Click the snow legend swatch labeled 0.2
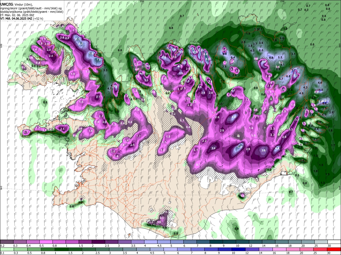This screenshot has width=341, height=255. (x=7, y=242)
